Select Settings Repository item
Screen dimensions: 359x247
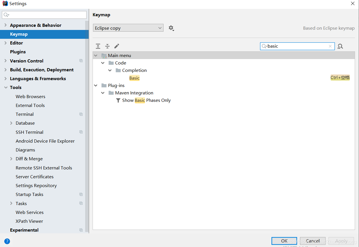pyautogui.click(x=36, y=185)
